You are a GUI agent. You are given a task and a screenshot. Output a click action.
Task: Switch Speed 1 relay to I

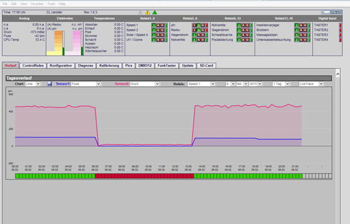coord(154,25)
